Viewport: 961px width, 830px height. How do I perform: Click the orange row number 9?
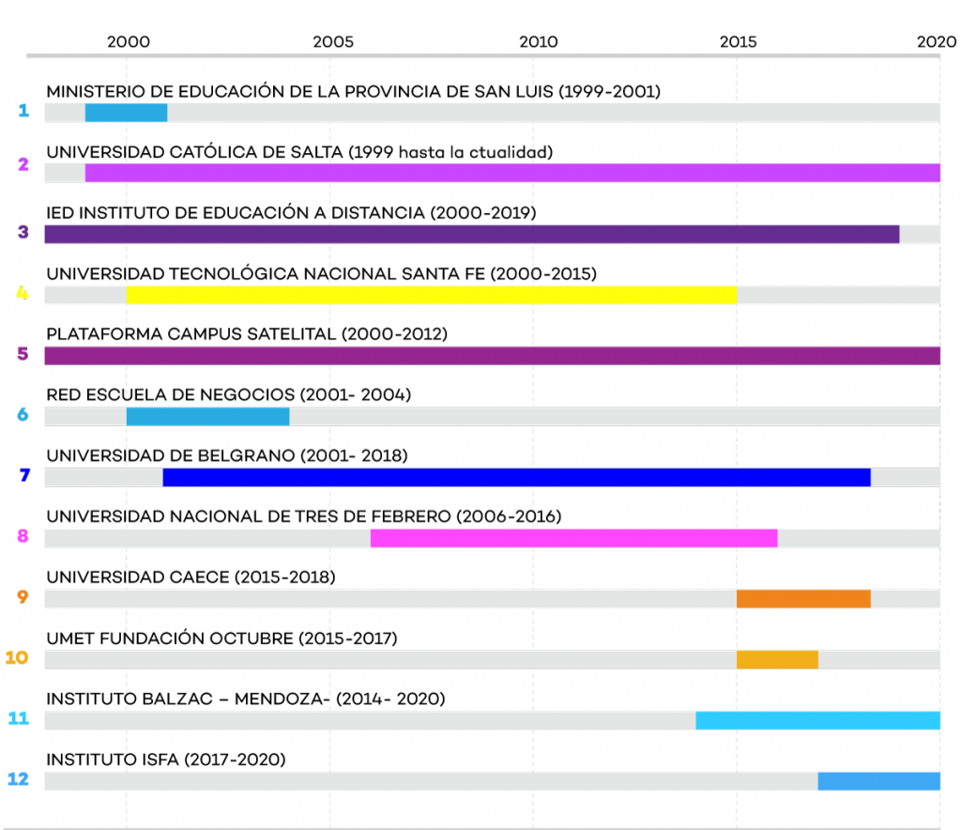pyautogui.click(x=23, y=596)
